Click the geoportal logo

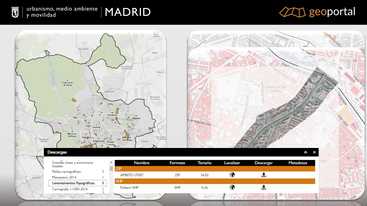(317, 12)
